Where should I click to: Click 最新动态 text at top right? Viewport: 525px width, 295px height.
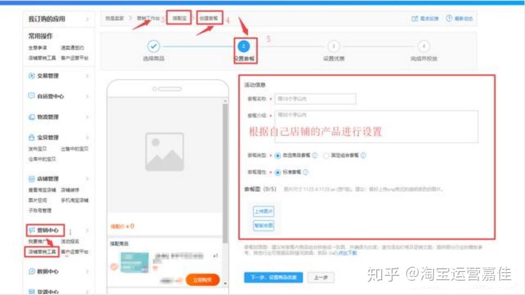click(x=463, y=19)
